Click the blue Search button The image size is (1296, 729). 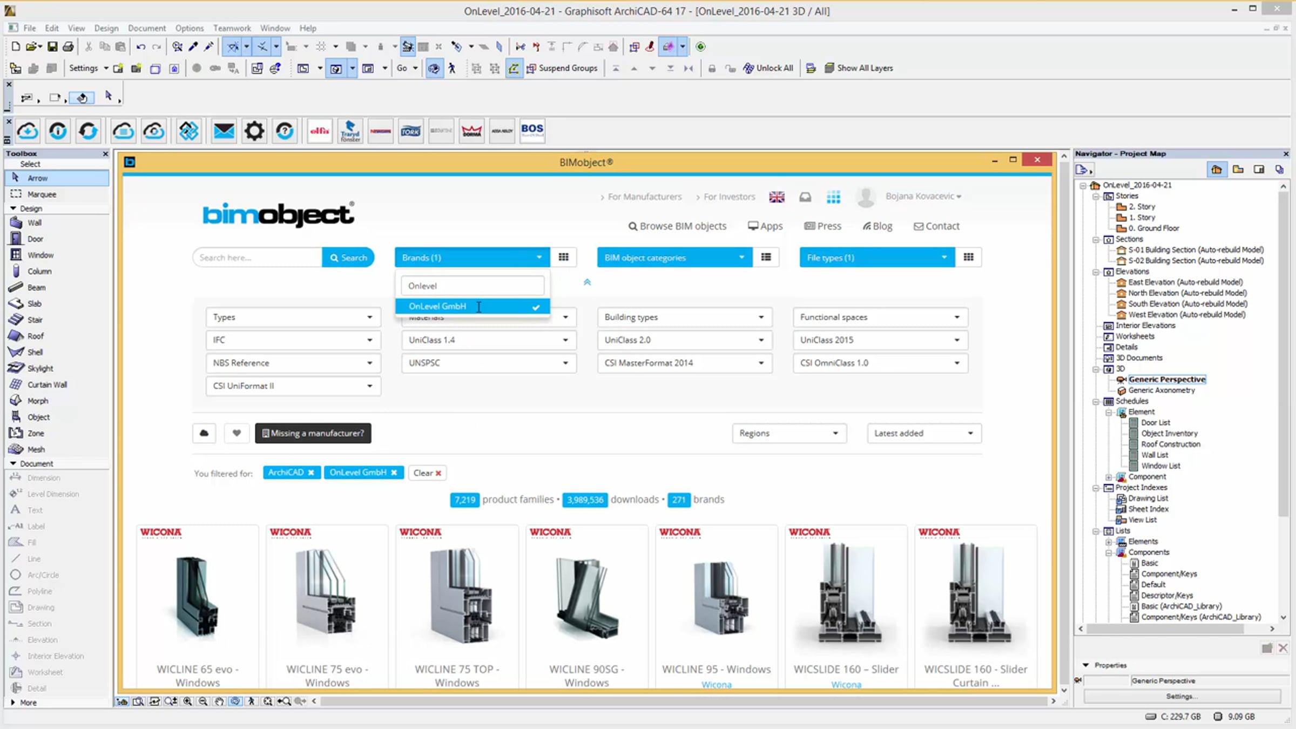click(348, 258)
